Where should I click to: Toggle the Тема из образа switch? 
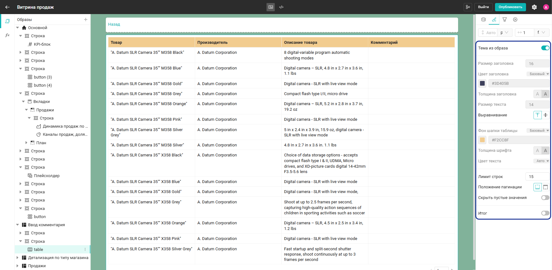pyautogui.click(x=545, y=48)
